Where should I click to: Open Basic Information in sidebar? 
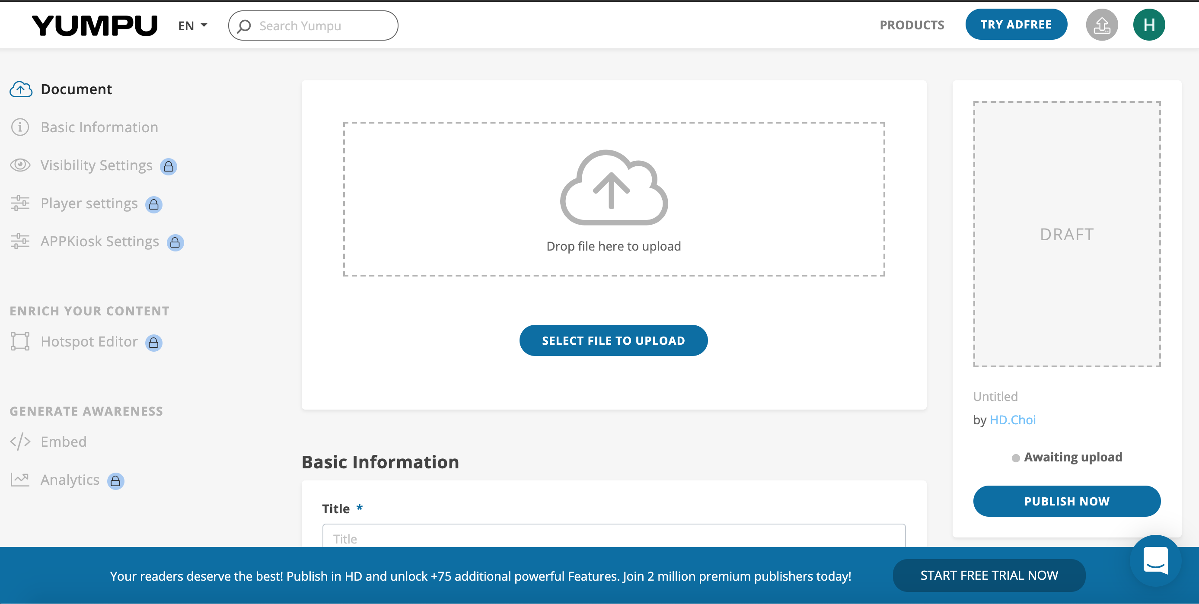pos(99,127)
